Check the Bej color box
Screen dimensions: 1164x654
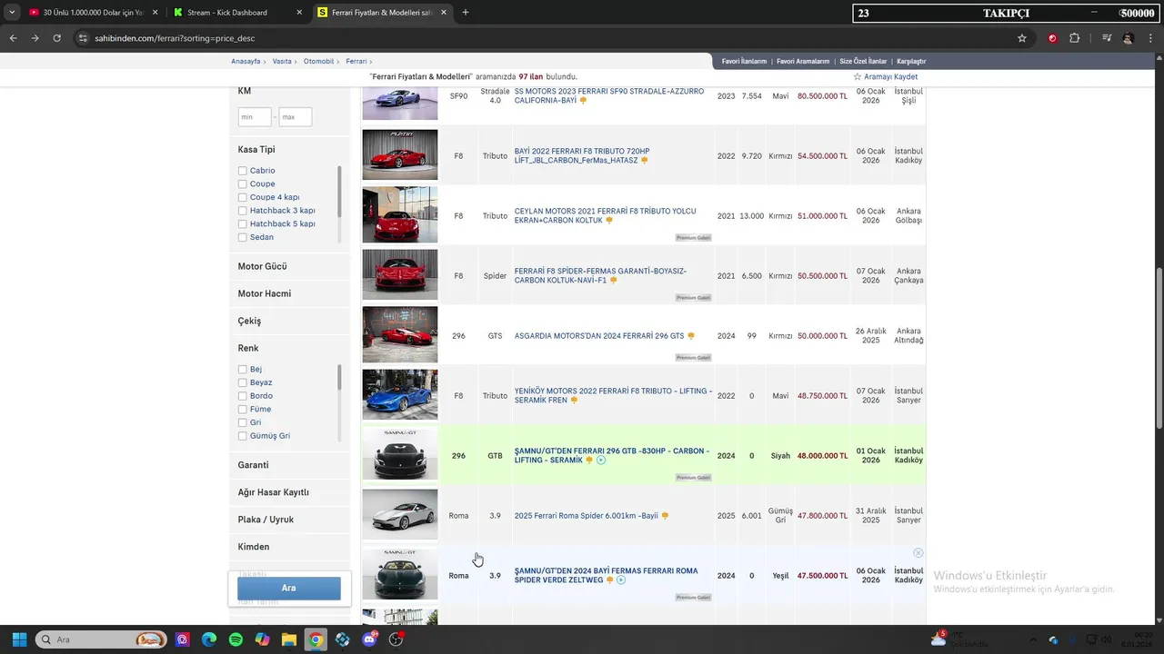(243, 370)
